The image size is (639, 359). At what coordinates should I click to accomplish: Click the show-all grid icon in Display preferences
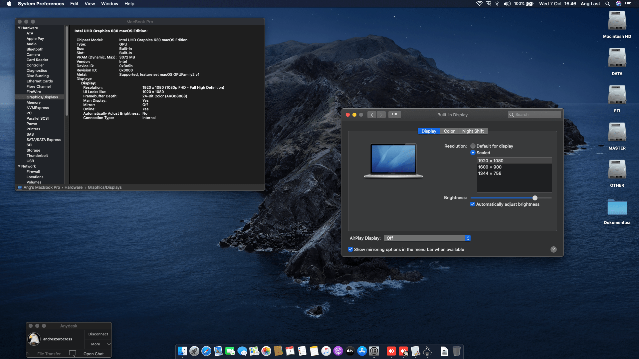pyautogui.click(x=394, y=115)
